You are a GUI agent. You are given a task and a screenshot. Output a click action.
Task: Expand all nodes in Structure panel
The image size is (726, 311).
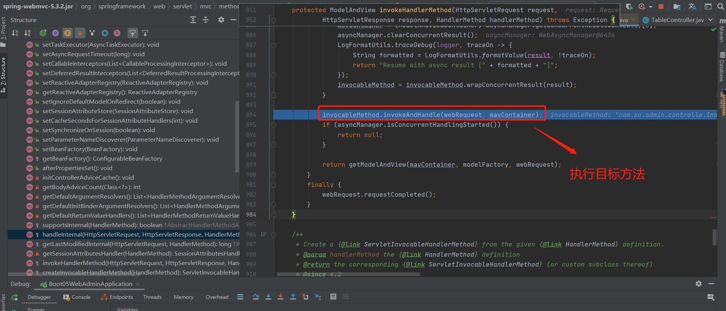pyautogui.click(x=193, y=20)
